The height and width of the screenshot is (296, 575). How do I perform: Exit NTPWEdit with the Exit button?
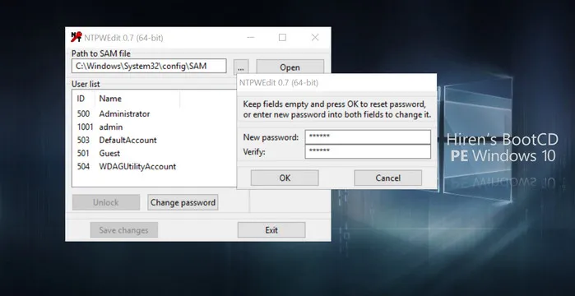click(271, 230)
